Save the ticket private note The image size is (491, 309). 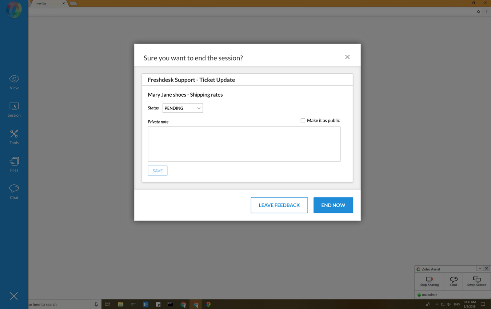click(157, 171)
